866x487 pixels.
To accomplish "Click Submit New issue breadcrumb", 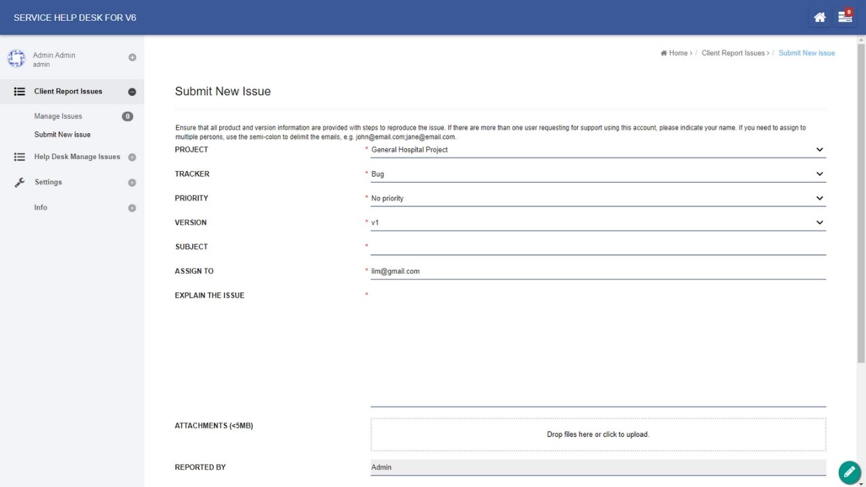I will [806, 53].
